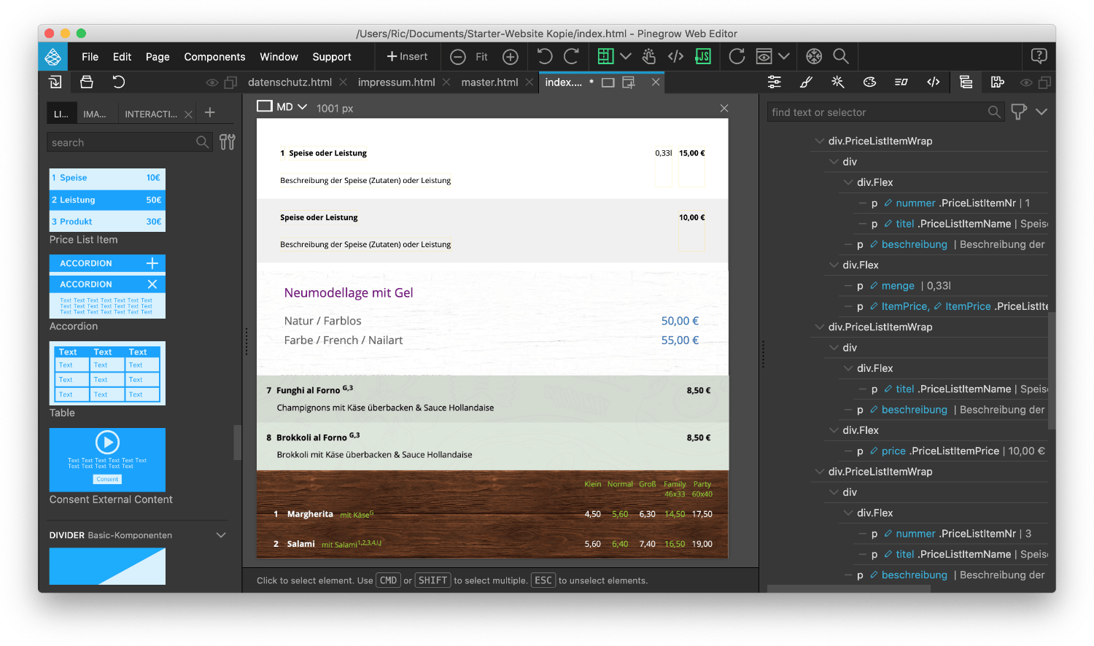Select the Price List Item component thumbnail
This screenshot has width=1094, height=646.
coord(107,201)
